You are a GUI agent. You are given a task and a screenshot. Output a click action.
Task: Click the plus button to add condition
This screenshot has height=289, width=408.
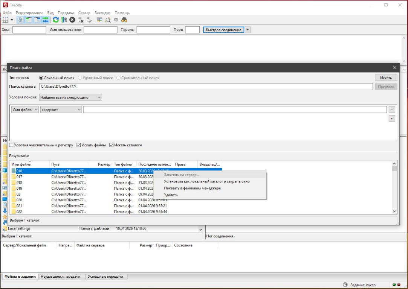click(x=392, y=119)
